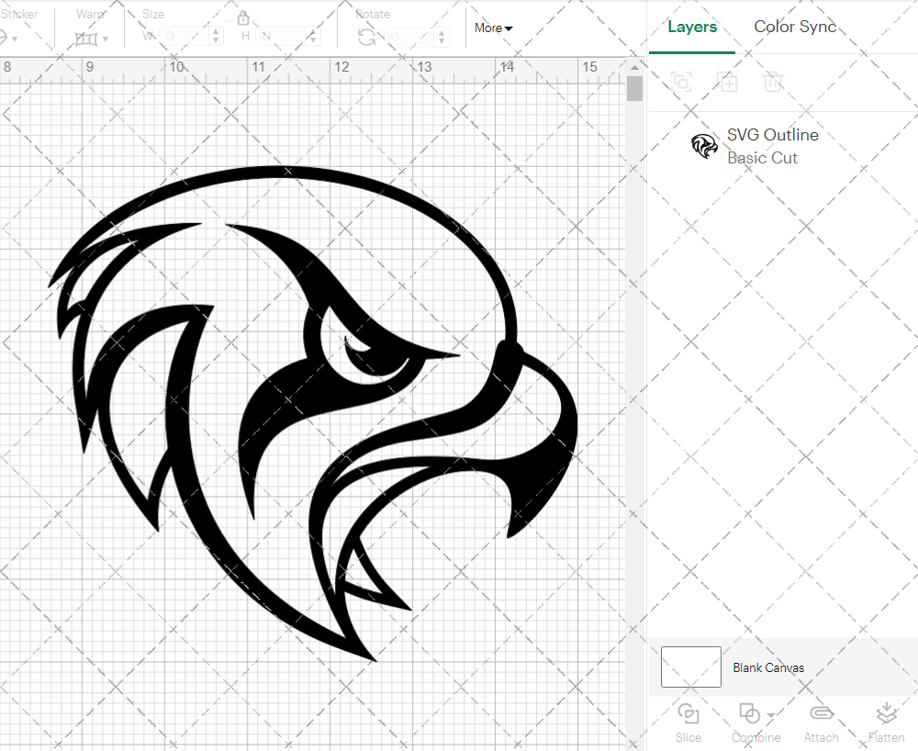Switch to the Layers tab
Screen dimensions: 918x751
click(692, 27)
